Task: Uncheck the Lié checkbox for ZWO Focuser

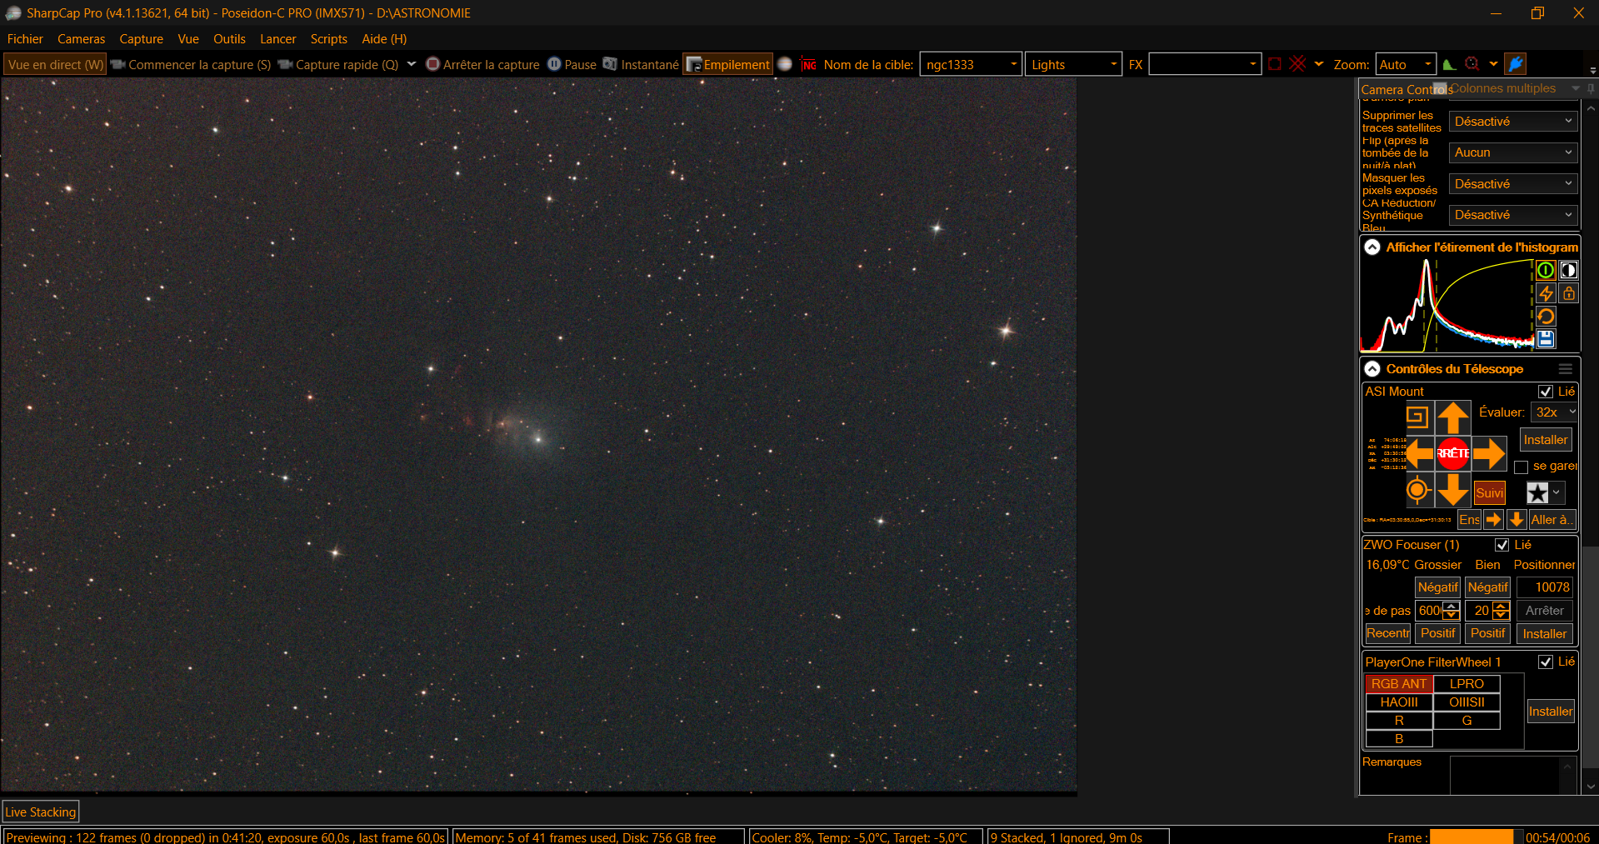Action: [x=1502, y=545]
